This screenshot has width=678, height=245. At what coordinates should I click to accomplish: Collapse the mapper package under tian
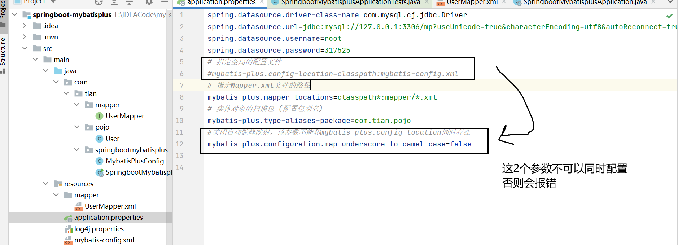pos(76,105)
